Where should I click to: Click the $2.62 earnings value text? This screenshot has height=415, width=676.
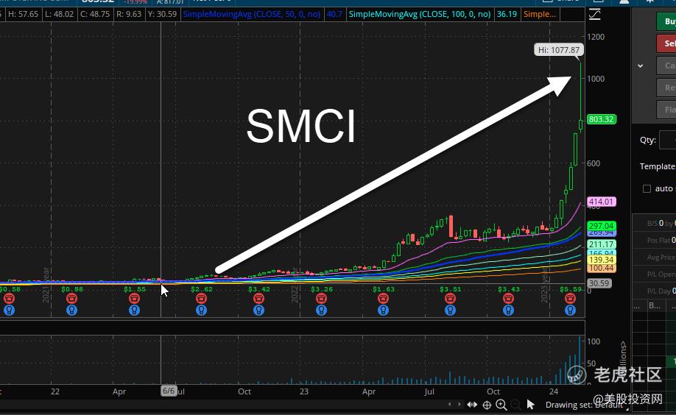pos(201,289)
